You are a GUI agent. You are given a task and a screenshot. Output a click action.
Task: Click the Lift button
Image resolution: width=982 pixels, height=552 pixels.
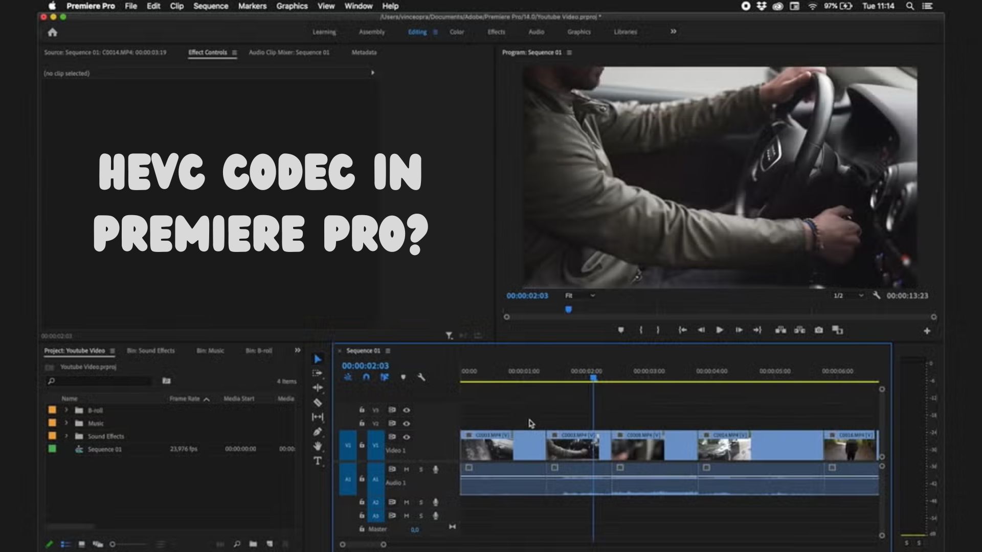(x=780, y=330)
